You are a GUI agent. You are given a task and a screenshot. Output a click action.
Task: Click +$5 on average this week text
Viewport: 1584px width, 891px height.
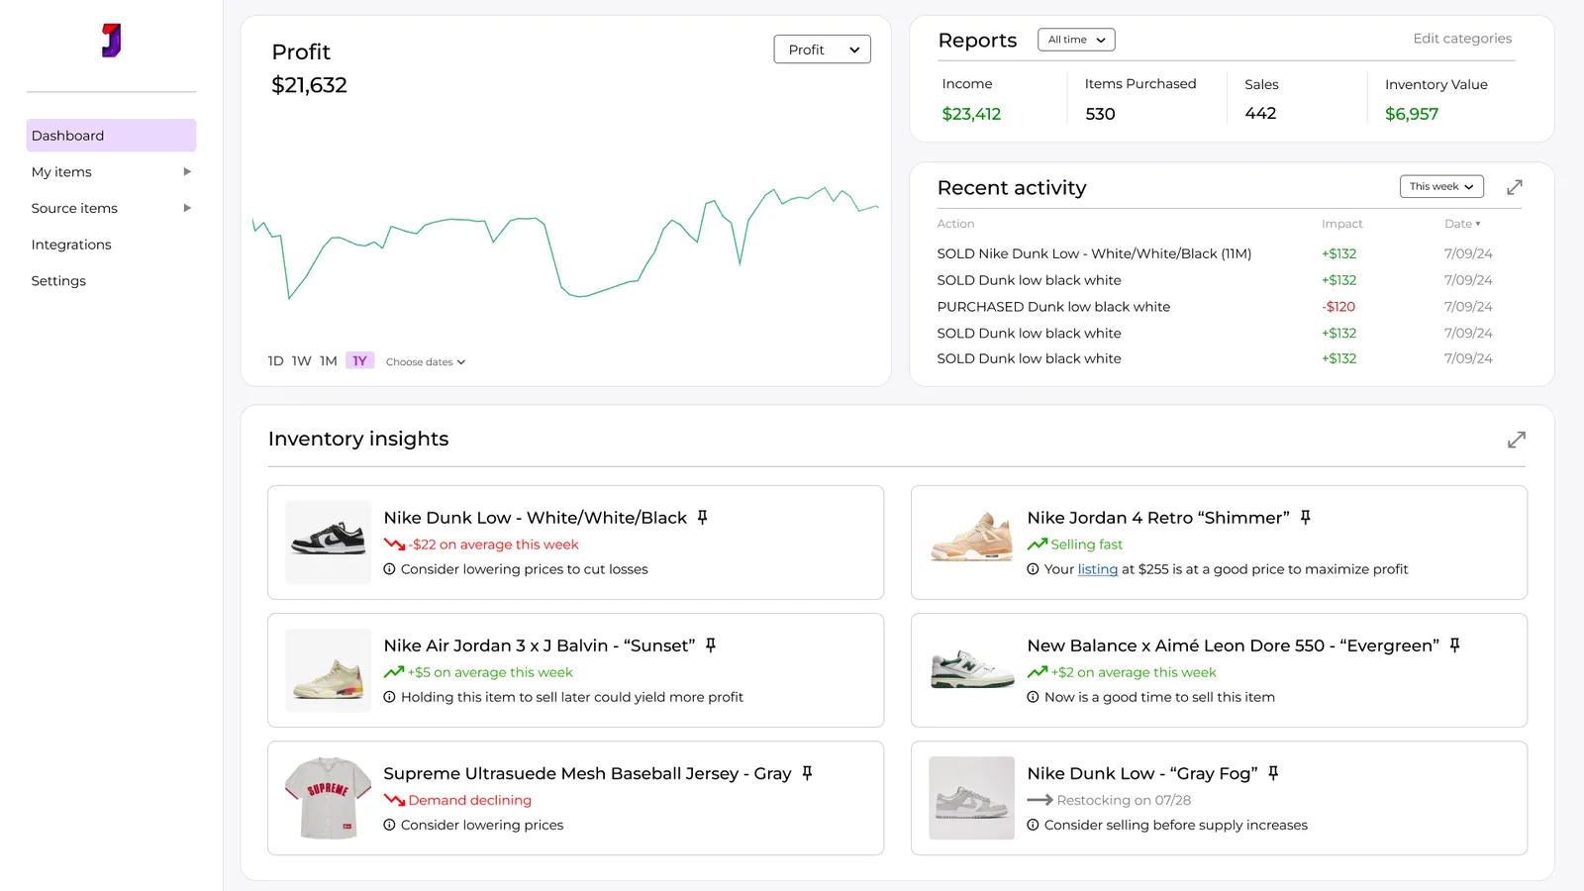(x=490, y=672)
